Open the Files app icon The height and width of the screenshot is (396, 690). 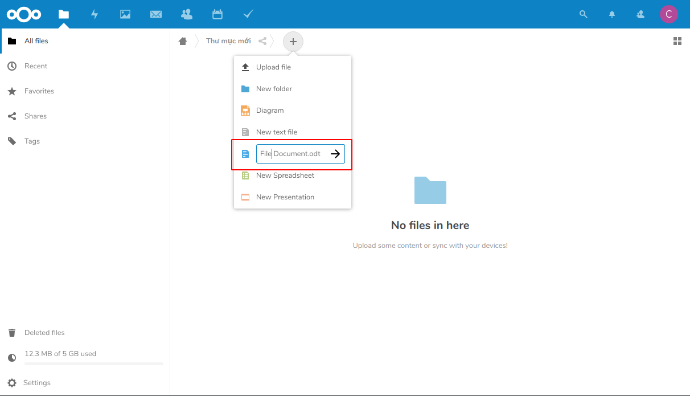click(64, 14)
